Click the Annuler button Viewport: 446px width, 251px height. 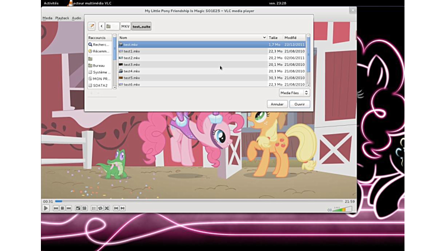pos(277,104)
